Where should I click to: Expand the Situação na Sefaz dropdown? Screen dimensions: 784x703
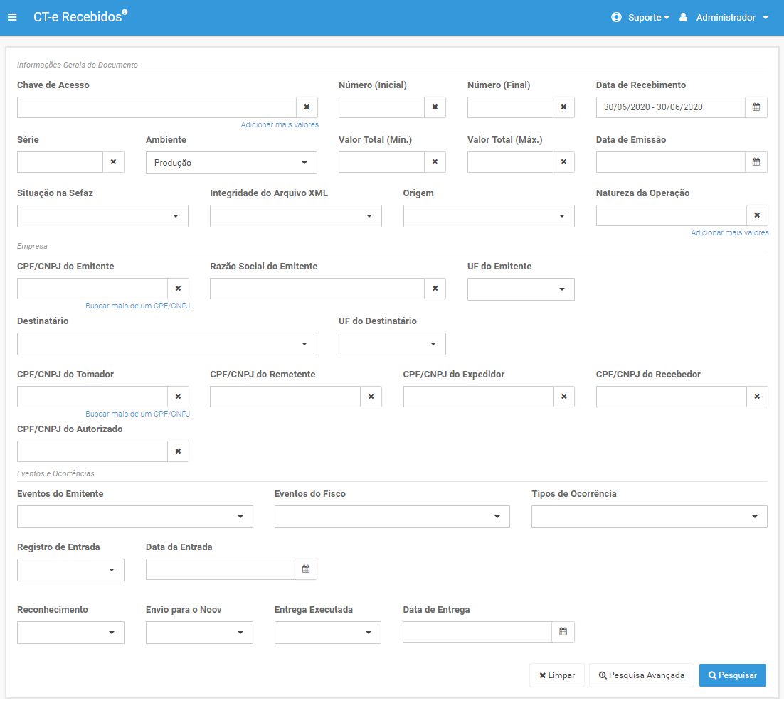pos(102,216)
